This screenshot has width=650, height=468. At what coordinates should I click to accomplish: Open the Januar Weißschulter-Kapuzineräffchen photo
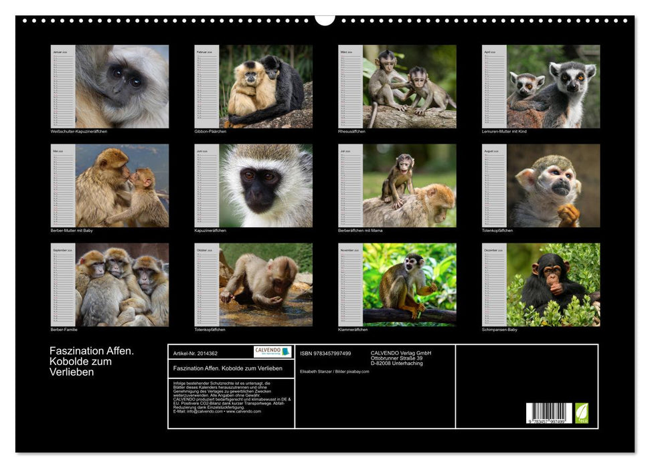121,86
